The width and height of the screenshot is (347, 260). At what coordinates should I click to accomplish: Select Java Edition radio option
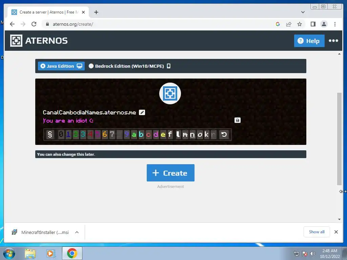point(61,66)
